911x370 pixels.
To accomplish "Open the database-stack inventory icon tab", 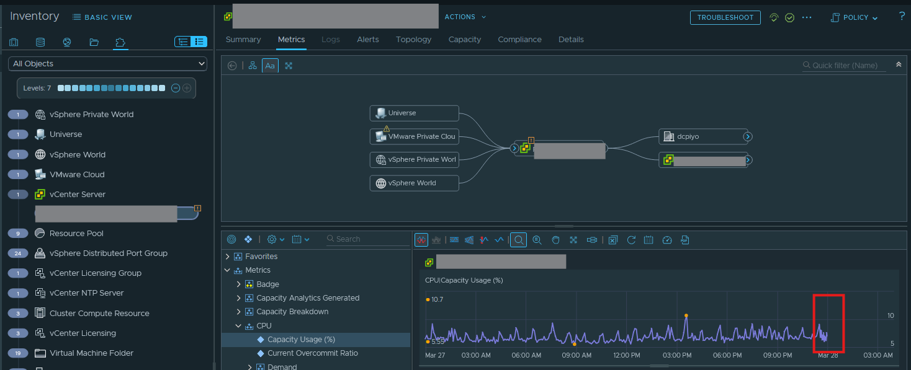I will tap(40, 42).
